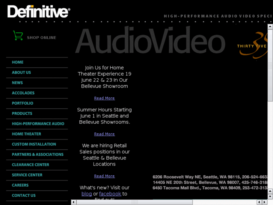Screen dimensions: 273x205
Task: Go to CUSTOM INSTALLATION
Action: [34, 144]
